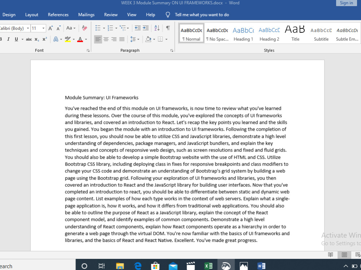Center align text
The image size is (361, 270).
coord(106,39)
